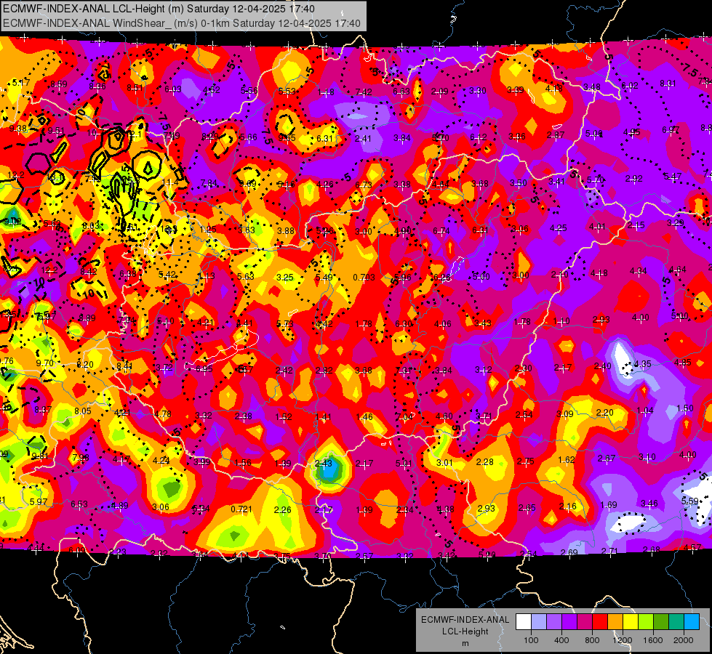Click the grid value 2.87

pos(556,134)
